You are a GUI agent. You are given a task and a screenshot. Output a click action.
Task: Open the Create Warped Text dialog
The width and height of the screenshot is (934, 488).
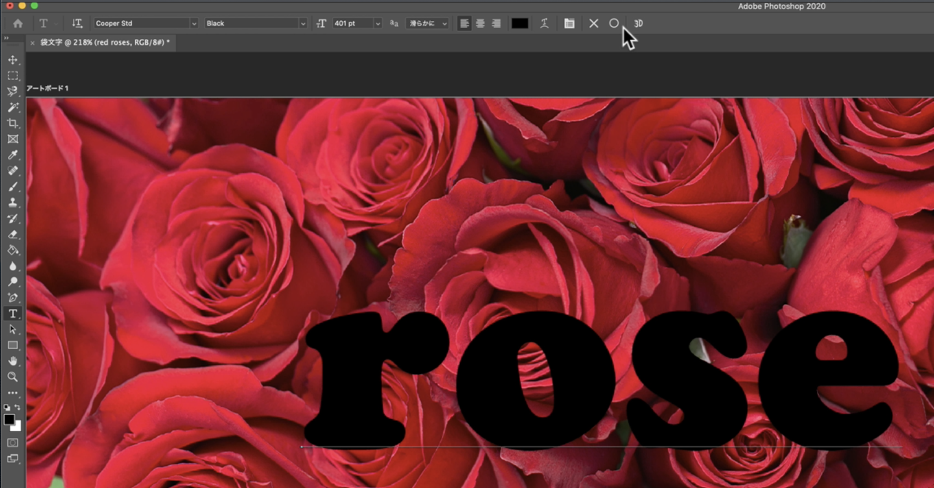click(544, 23)
